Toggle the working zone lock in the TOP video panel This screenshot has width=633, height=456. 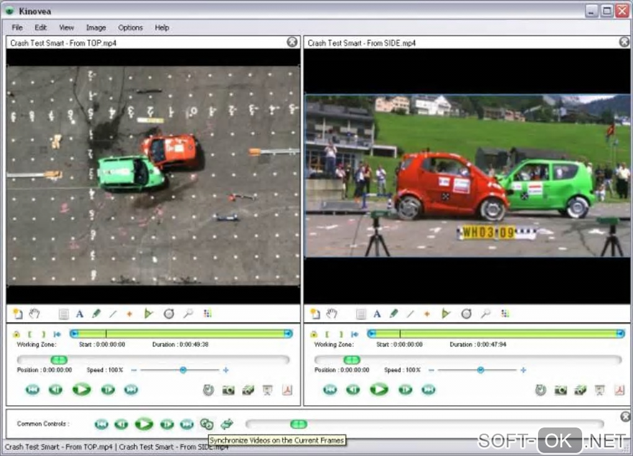(x=16, y=334)
